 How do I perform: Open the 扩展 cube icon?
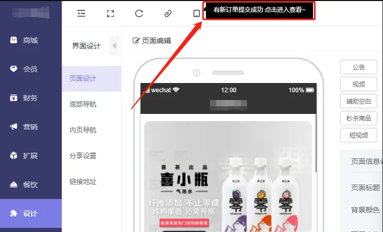[14, 155]
